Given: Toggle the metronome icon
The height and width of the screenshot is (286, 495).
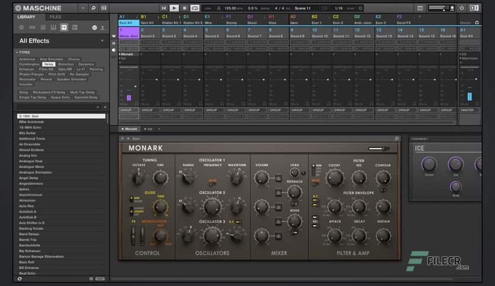Looking at the screenshot, I should coord(218,8).
